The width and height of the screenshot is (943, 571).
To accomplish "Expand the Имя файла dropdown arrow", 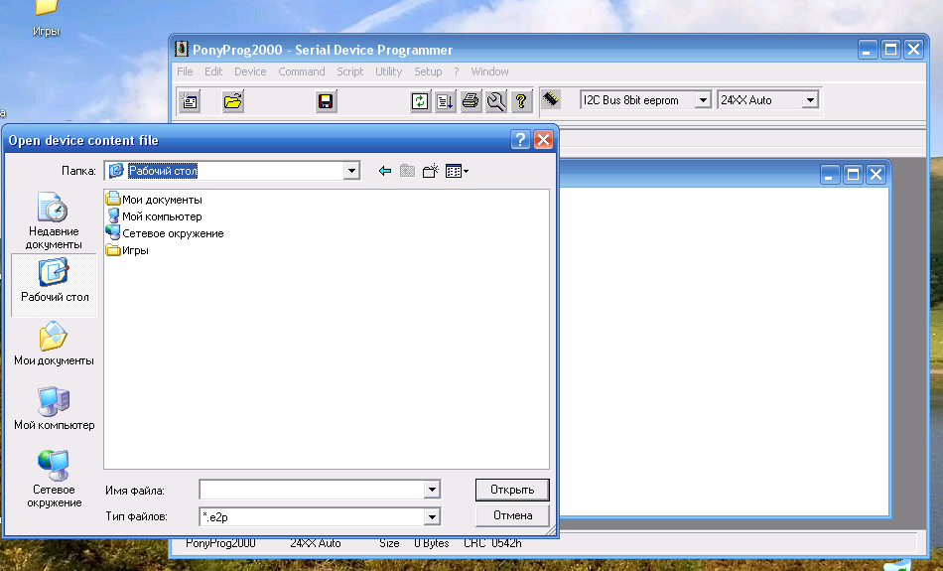I will pos(432,490).
